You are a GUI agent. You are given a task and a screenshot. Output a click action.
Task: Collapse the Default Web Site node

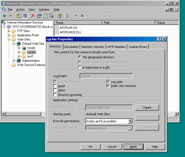pos(14,44)
